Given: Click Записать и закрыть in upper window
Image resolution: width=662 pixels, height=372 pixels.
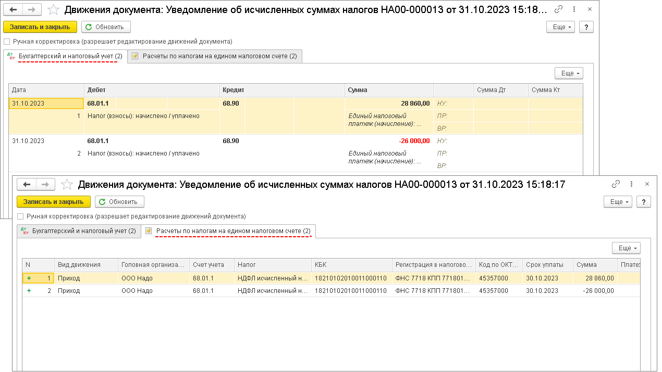Looking at the screenshot, I should [40, 27].
